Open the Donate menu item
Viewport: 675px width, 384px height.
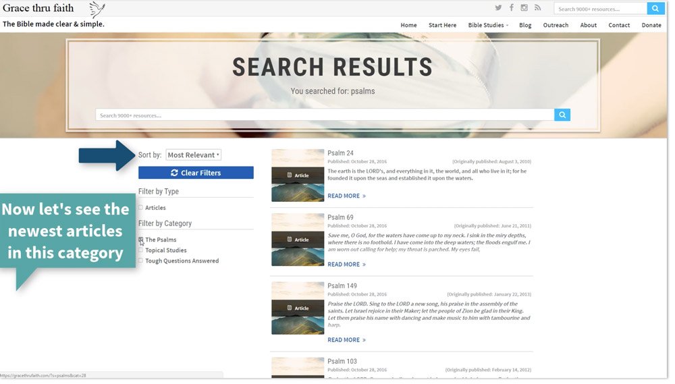[651, 25]
